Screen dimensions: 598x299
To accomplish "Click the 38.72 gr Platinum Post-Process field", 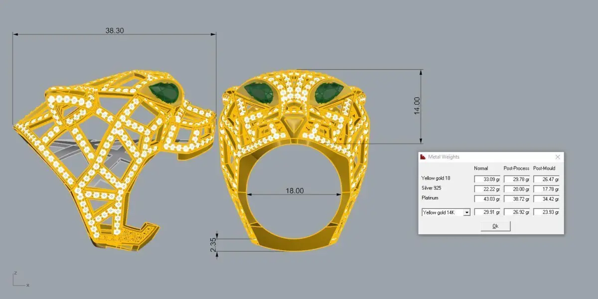I will (516, 199).
